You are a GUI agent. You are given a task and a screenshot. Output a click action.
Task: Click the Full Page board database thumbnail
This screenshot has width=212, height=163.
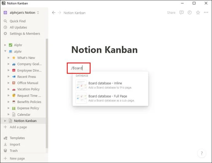[81, 98]
